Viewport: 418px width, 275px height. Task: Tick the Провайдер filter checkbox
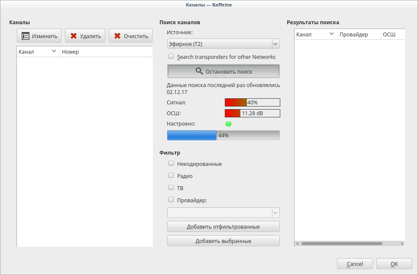click(171, 200)
